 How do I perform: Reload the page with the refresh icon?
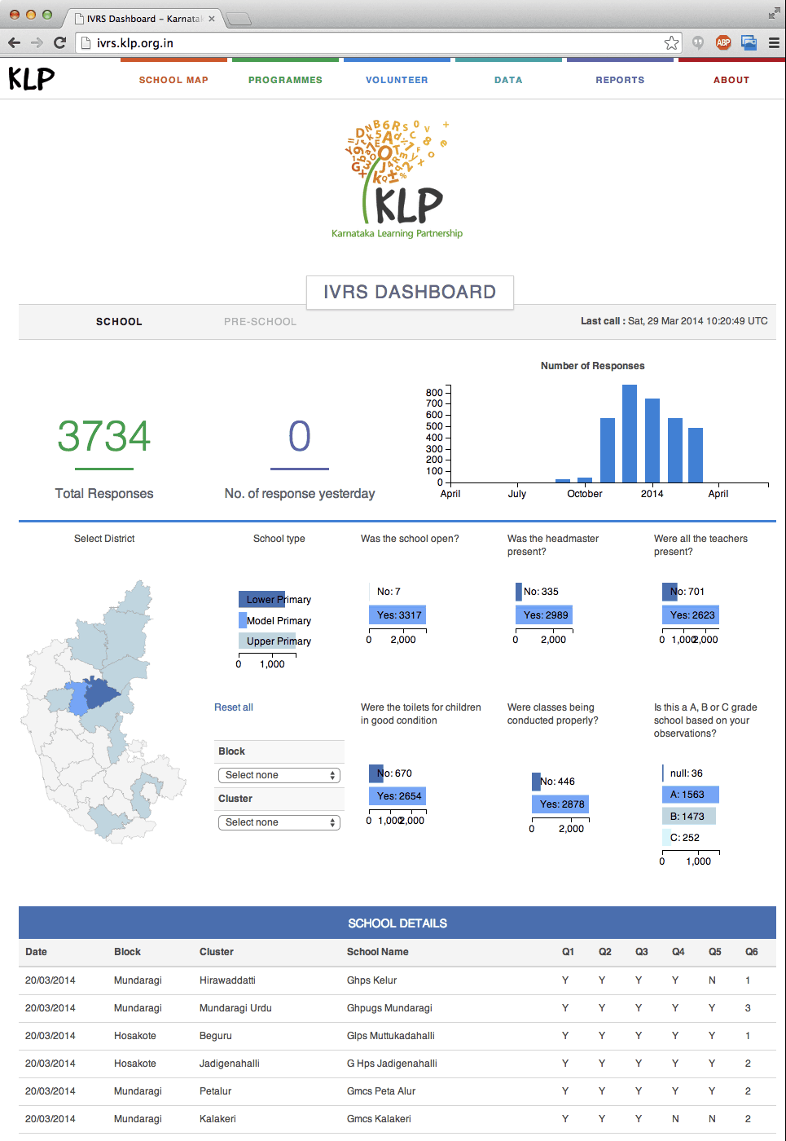[59, 42]
